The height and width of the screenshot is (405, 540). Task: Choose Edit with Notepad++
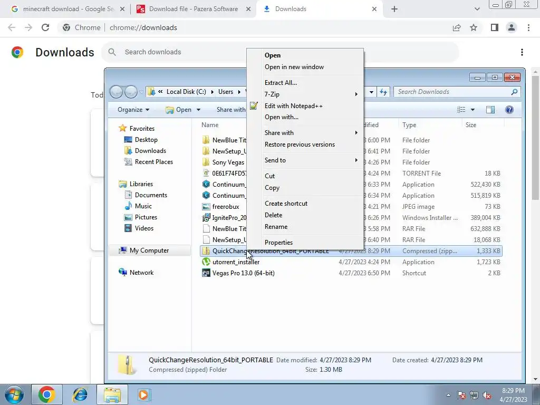[293, 105]
